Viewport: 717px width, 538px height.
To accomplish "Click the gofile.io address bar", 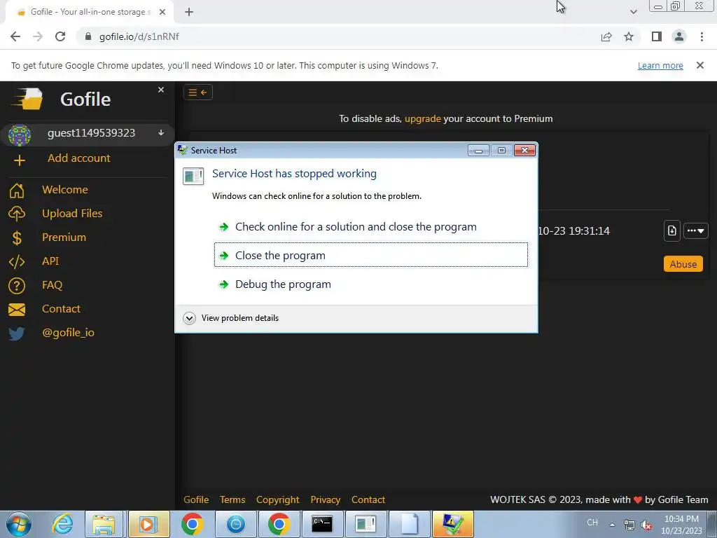I will pos(338,36).
